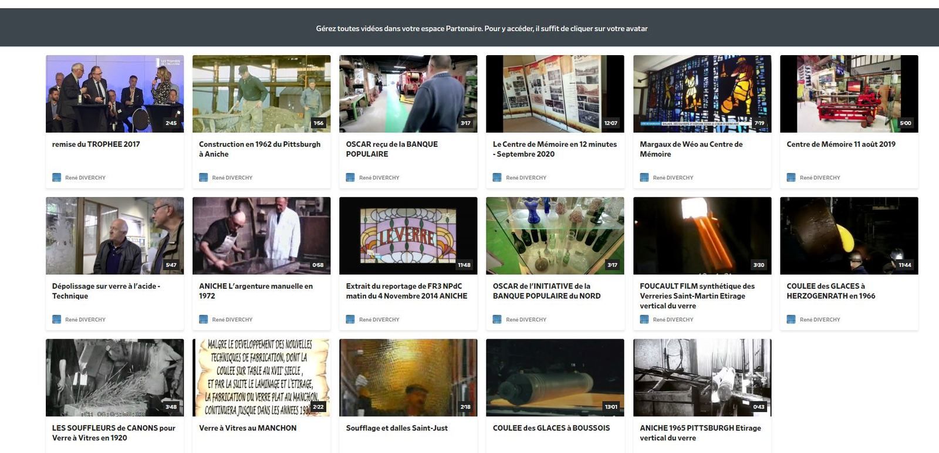Image resolution: width=939 pixels, height=453 pixels.
Task: Open 'COULEE des GLACES à BOUSSOIS' thumbnail
Action: pos(555,378)
